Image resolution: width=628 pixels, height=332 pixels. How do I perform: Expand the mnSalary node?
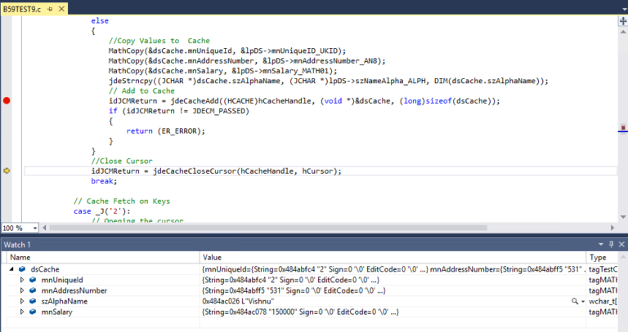(x=22, y=312)
